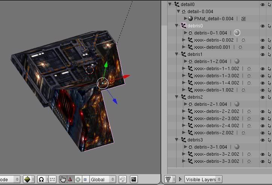Image resolution: width=272 pixels, height=185 pixels.
Task: Select the rotate manipulator circle icon
Action: pyautogui.click(x=78, y=179)
